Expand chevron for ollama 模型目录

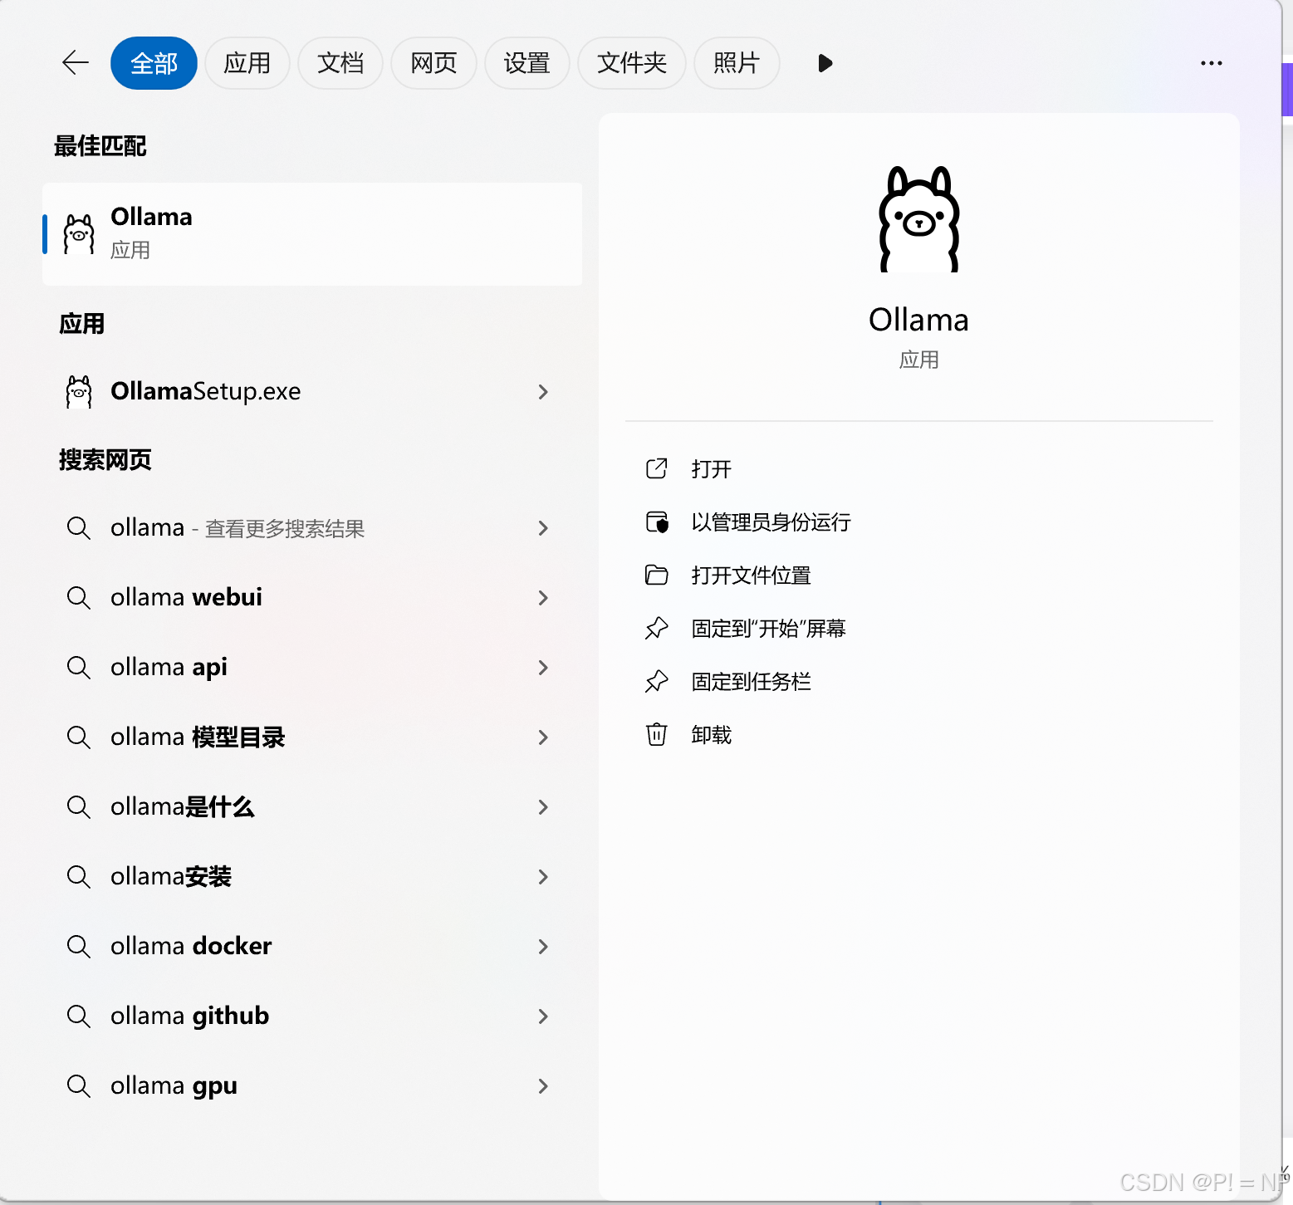tap(543, 737)
